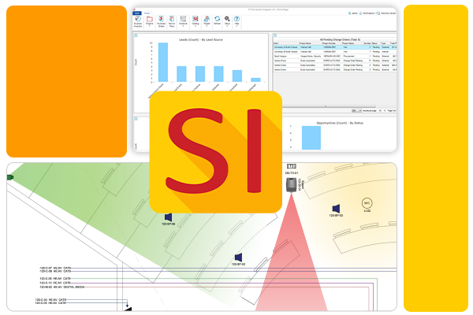473x315 pixels.
Task: Open the Setup ribbon icon
Action: pos(227,21)
